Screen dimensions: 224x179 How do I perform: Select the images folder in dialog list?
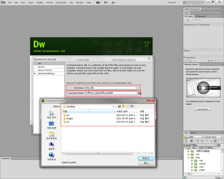pyautogui.click(x=68, y=118)
